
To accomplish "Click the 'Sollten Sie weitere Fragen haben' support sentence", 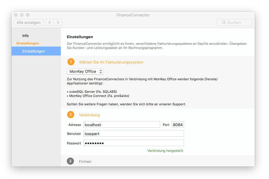I will pos(126,104).
